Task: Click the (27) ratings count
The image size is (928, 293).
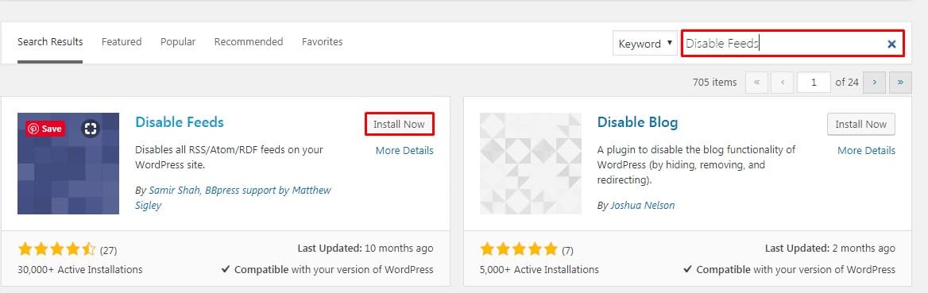Action: (x=108, y=250)
